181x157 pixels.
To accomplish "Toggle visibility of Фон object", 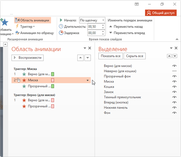I will coord(174,113).
